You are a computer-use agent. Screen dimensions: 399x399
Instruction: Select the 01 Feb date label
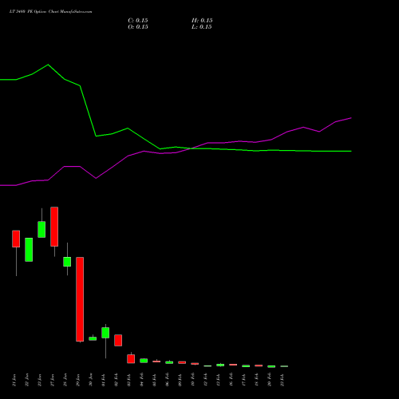point(104,380)
